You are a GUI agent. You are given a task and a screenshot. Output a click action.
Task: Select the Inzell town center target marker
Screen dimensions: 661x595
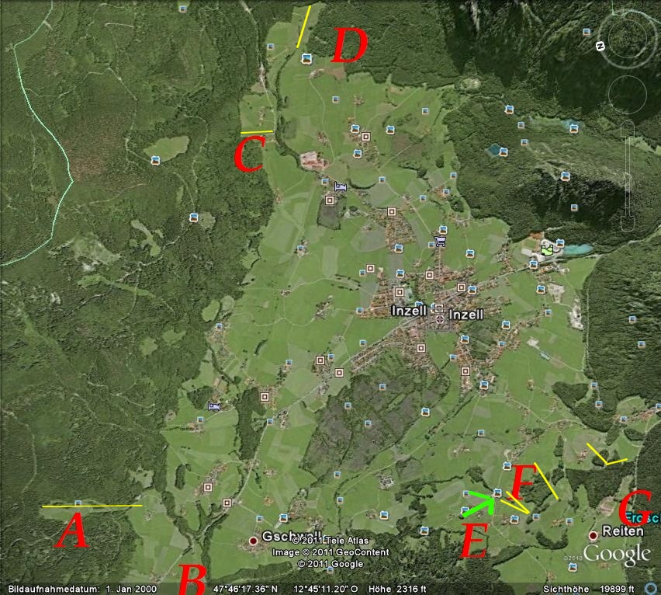tap(439, 316)
